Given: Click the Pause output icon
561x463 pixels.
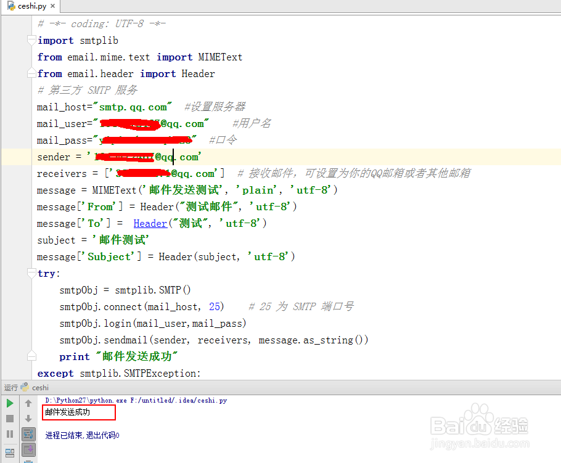Looking at the screenshot, I should click(9, 433).
